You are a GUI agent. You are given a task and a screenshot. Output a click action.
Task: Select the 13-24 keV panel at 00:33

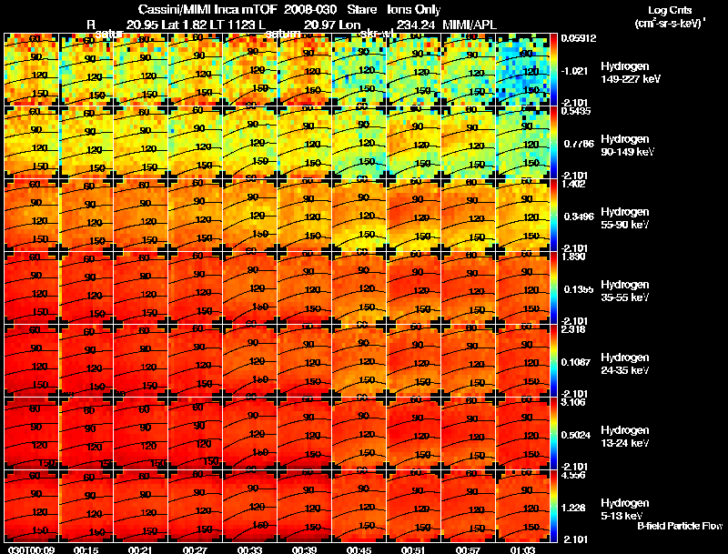click(249, 433)
